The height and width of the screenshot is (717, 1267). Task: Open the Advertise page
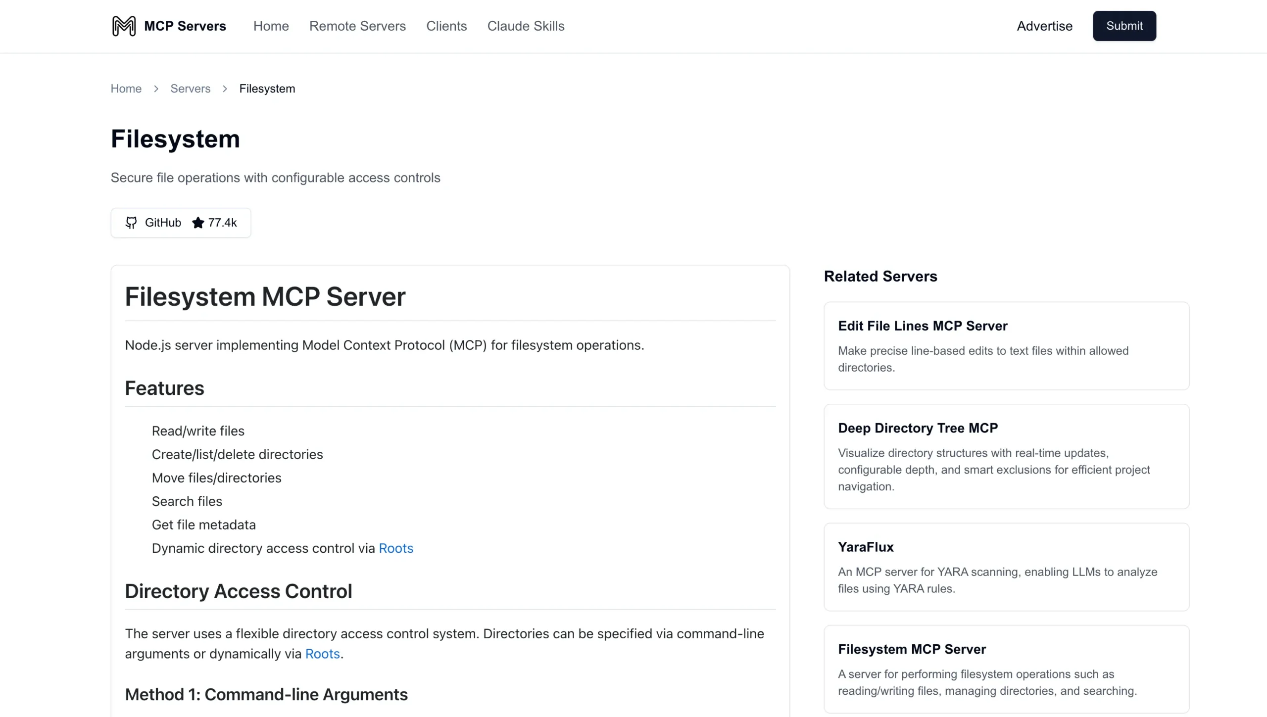pos(1044,26)
